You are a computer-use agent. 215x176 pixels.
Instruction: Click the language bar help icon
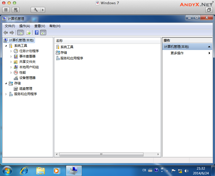(x=156, y=170)
